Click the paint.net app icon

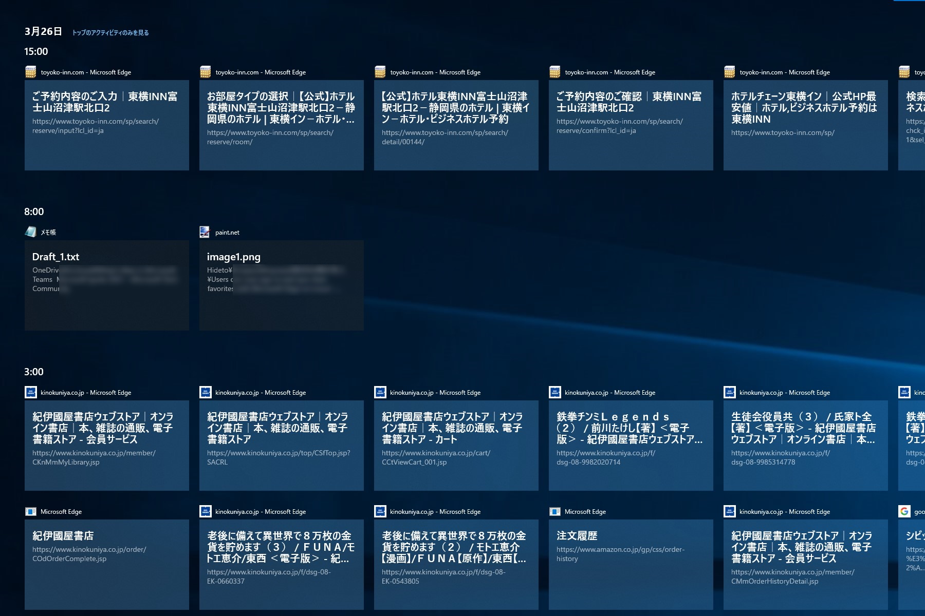point(205,232)
